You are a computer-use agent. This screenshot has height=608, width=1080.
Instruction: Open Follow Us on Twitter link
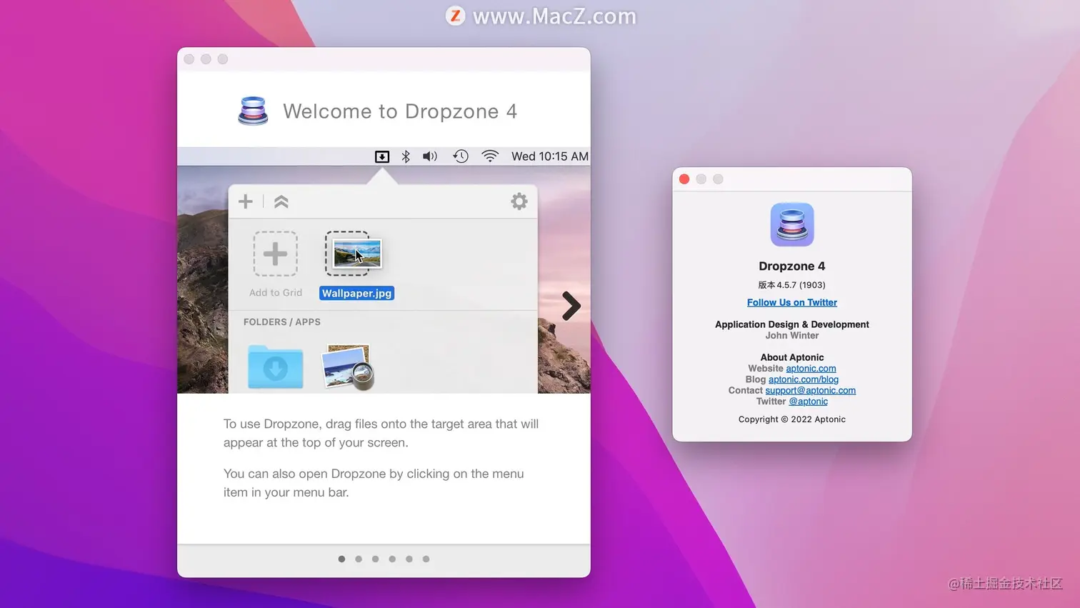[x=792, y=302]
